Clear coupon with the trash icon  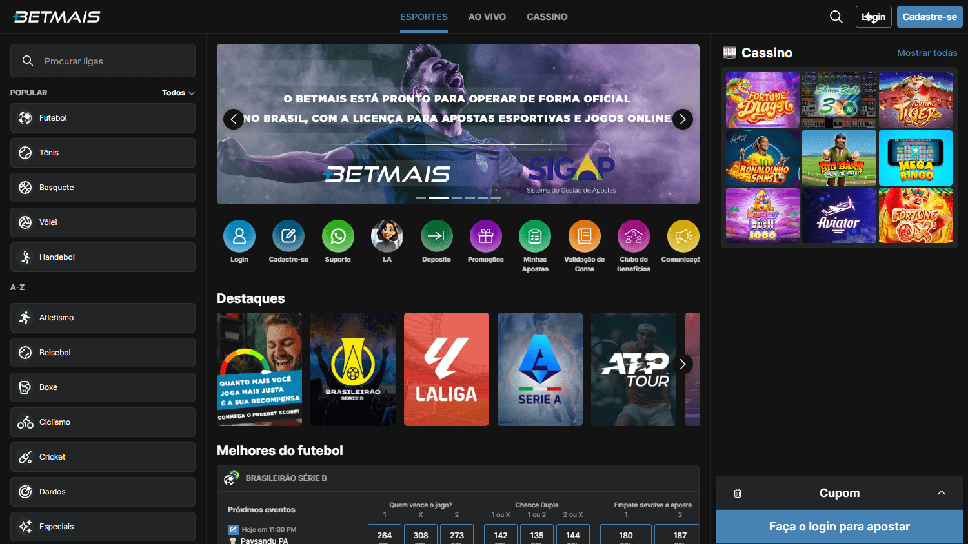pyautogui.click(x=738, y=493)
